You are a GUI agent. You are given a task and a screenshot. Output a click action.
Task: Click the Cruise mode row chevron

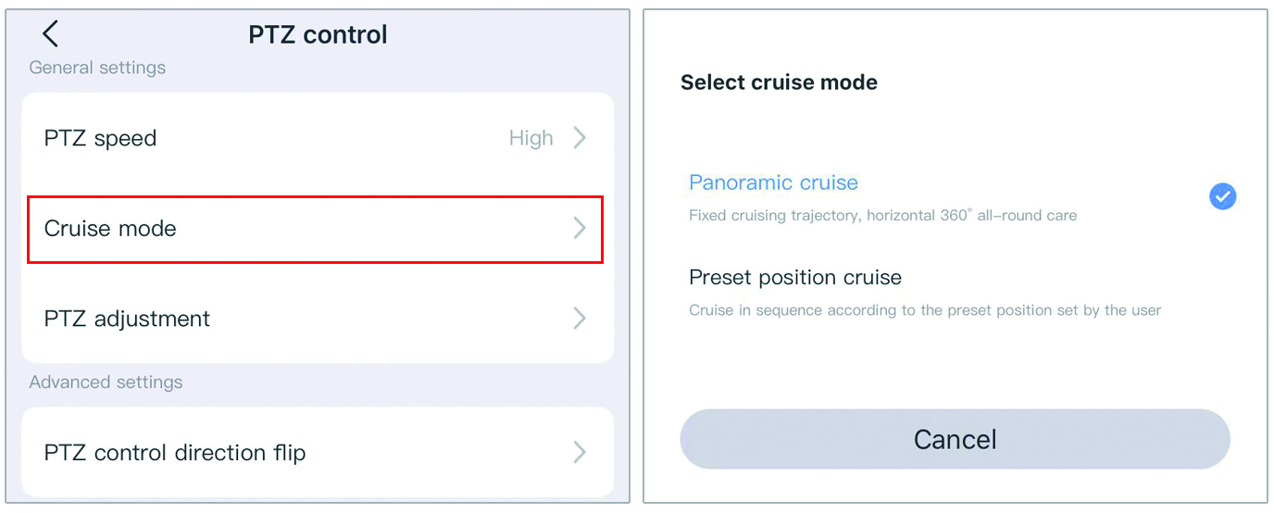pyautogui.click(x=580, y=228)
